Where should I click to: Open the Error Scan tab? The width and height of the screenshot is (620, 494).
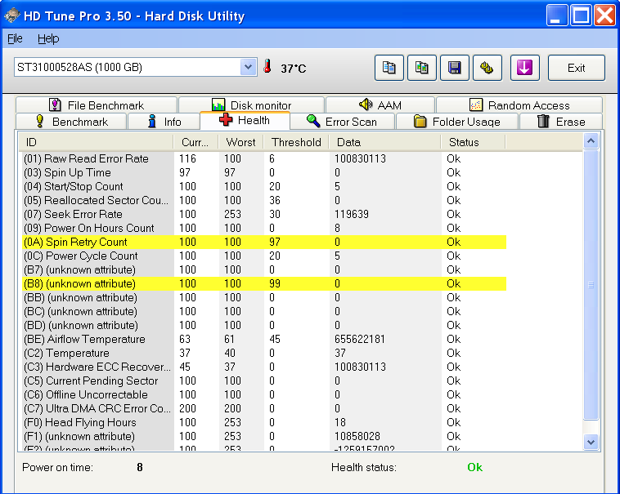click(x=341, y=122)
